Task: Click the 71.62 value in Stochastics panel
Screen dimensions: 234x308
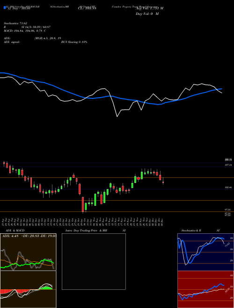Action: (x=227, y=245)
